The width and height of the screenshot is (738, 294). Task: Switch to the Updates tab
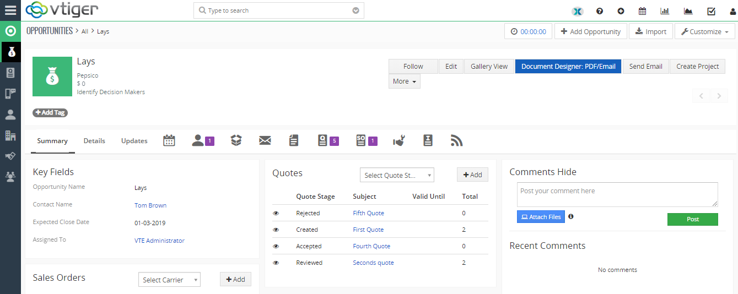pyautogui.click(x=134, y=141)
